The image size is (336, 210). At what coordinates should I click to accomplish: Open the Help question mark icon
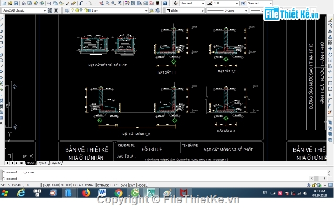(x=165, y=3)
